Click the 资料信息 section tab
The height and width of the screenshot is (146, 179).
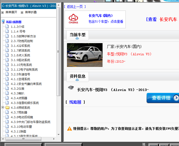pos(78,77)
